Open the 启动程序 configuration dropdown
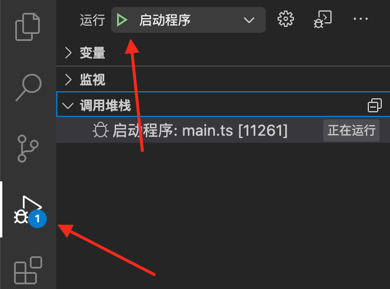 pos(189,20)
